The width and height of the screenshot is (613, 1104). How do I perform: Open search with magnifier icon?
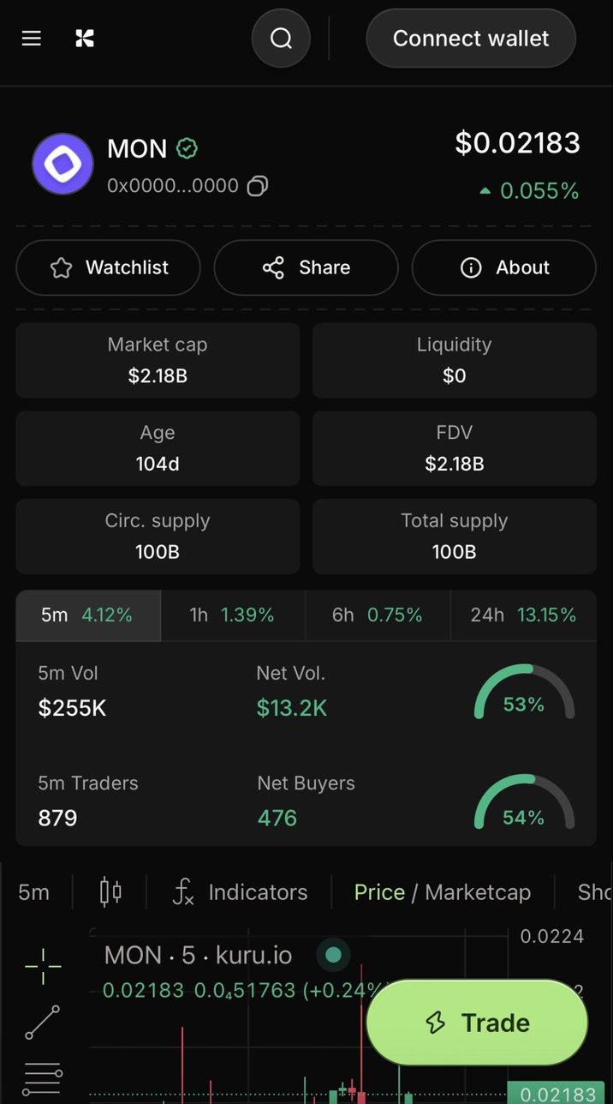tap(281, 39)
